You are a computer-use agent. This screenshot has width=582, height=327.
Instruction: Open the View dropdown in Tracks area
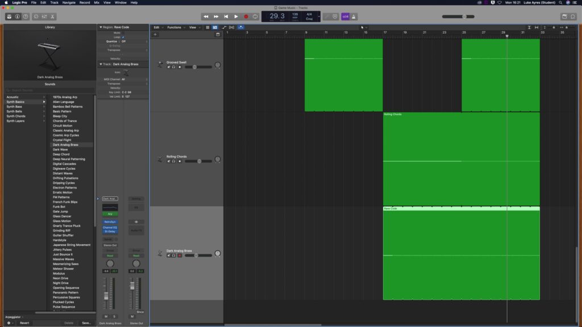[x=194, y=27]
